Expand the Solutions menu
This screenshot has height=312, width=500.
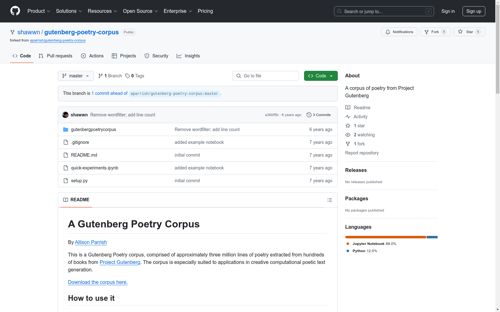tap(69, 11)
